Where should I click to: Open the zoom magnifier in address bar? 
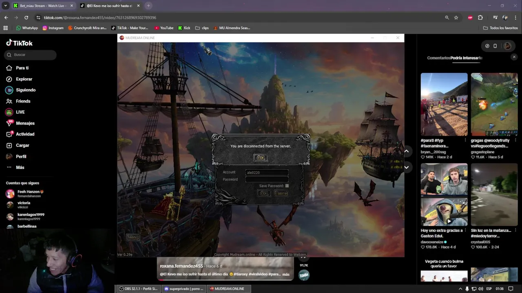point(447,17)
